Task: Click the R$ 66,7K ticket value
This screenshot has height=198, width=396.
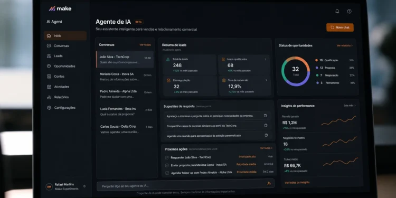Action: pos(293,166)
